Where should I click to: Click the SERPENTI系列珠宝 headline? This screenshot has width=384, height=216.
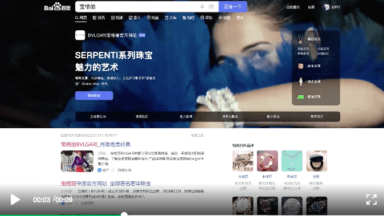(113, 55)
